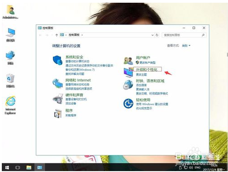Open the View by category dropdown

[186, 46]
